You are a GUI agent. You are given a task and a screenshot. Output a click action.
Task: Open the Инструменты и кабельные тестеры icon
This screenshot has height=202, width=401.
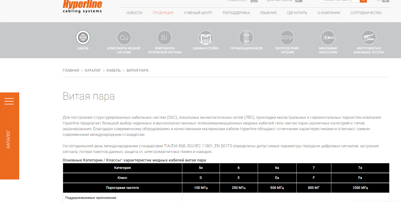pyautogui.click(x=369, y=37)
